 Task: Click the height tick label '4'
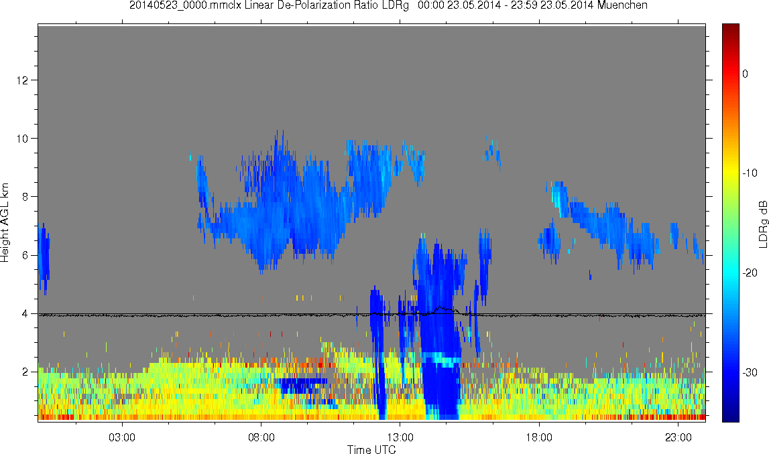click(25, 314)
